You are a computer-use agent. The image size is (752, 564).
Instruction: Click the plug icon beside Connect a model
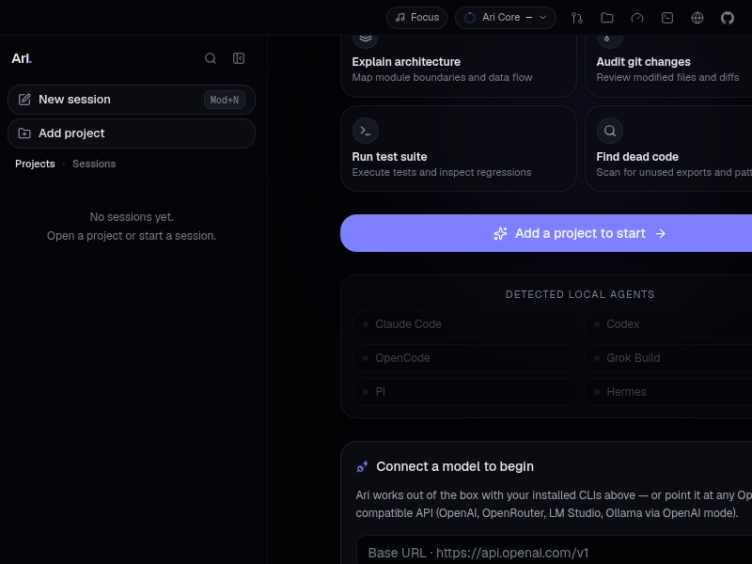[362, 466]
